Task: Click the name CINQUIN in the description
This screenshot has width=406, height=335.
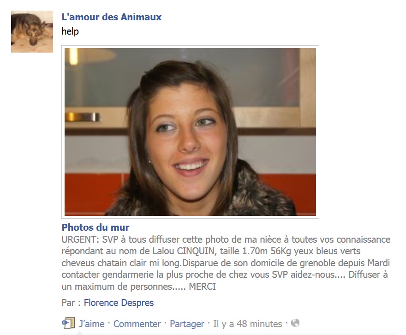Action: click(196, 251)
